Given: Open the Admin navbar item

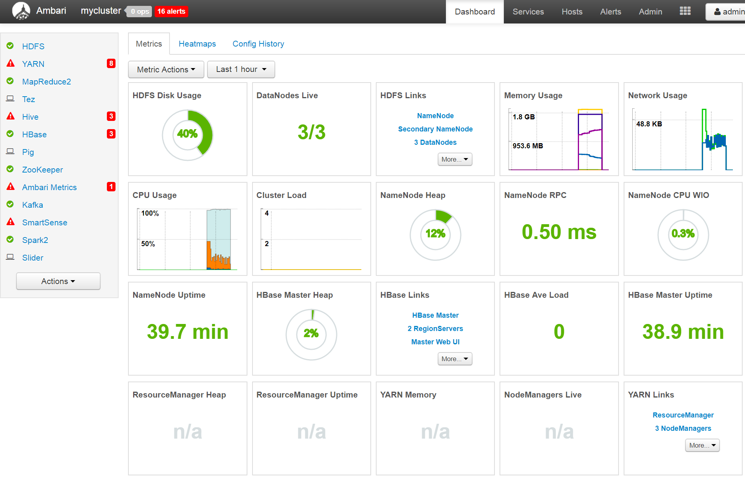Looking at the screenshot, I should click(650, 12).
